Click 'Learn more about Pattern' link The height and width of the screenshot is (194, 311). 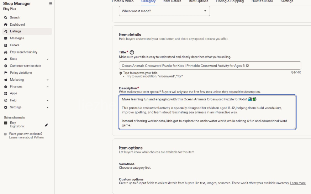pyautogui.click(x=26, y=137)
